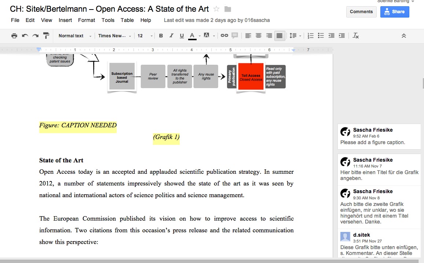Toggle justified text alignment
Viewport: 424px width, 263px height.
pos(279,35)
